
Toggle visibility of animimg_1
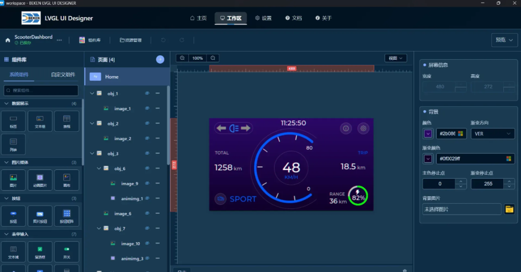[147, 198]
